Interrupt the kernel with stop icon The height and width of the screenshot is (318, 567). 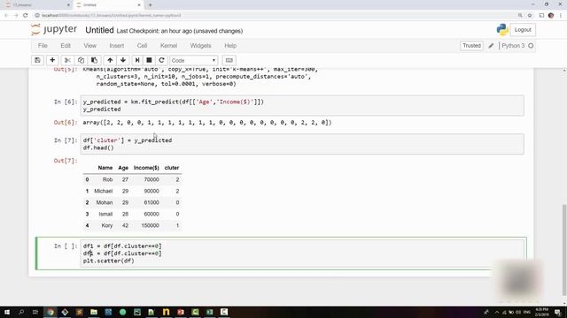pyautogui.click(x=149, y=60)
